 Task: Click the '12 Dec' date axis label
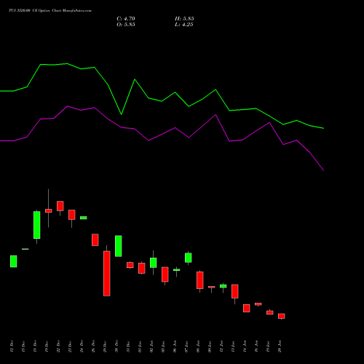pos(12,347)
